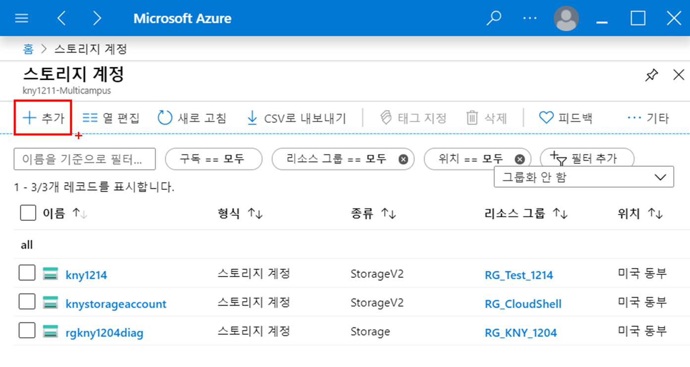Screen dimensions: 690x367
Task: Check the knystorageaccount row checkbox
Action: point(27,302)
